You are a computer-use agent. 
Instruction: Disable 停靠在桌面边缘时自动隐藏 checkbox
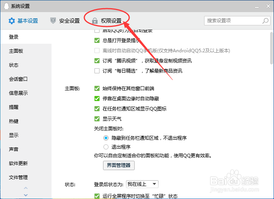click(x=97, y=99)
